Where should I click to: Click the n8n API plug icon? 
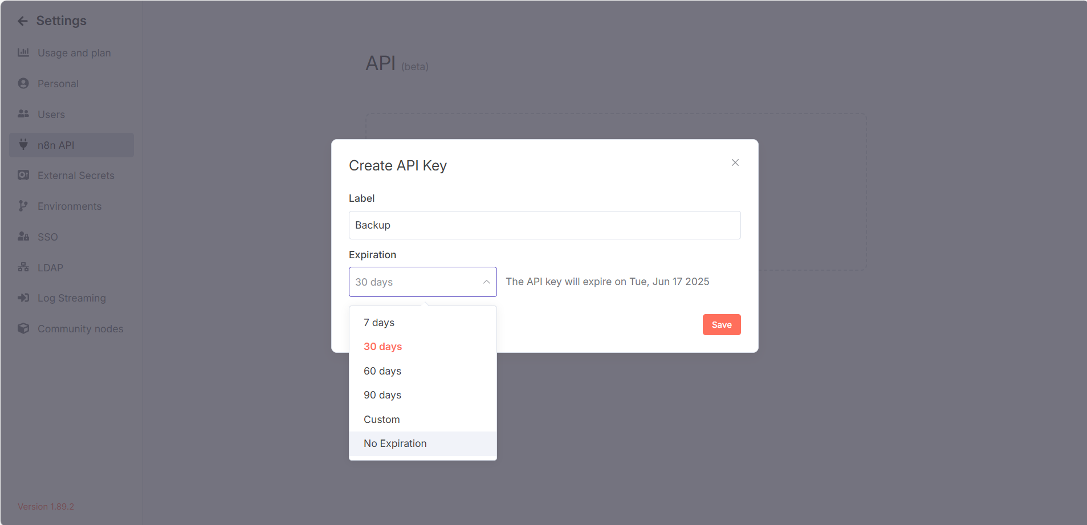pos(23,144)
